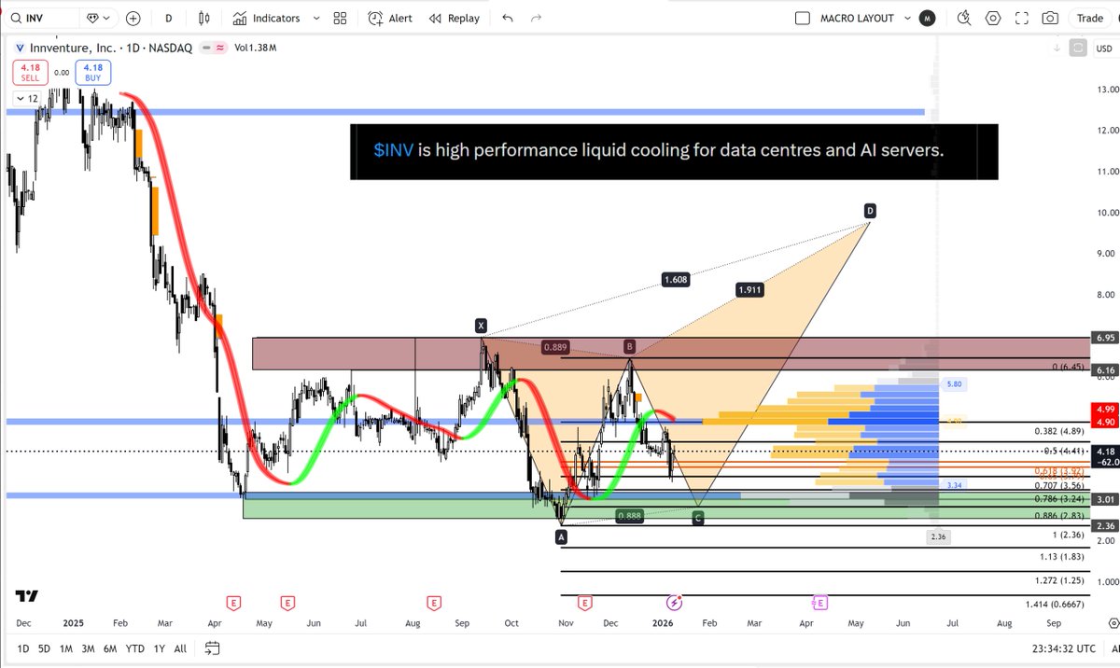Select harmonic pattern point D label
The height and width of the screenshot is (668, 1120).
(870, 211)
